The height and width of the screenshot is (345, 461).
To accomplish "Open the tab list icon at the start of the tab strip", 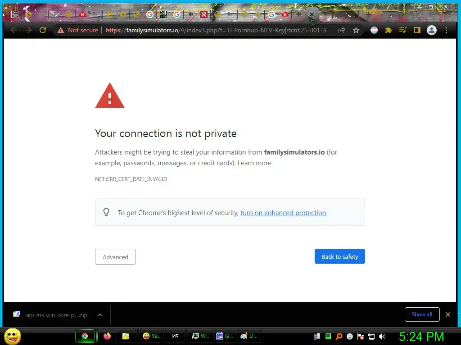I will pyautogui.click(x=15, y=14).
